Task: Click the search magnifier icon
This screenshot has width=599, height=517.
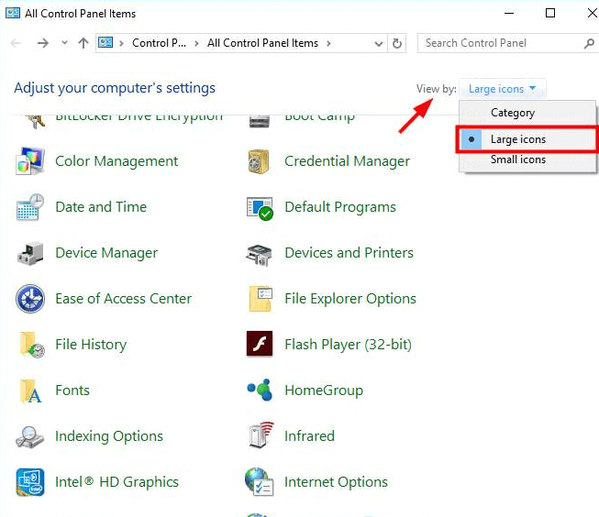Action: [x=589, y=43]
